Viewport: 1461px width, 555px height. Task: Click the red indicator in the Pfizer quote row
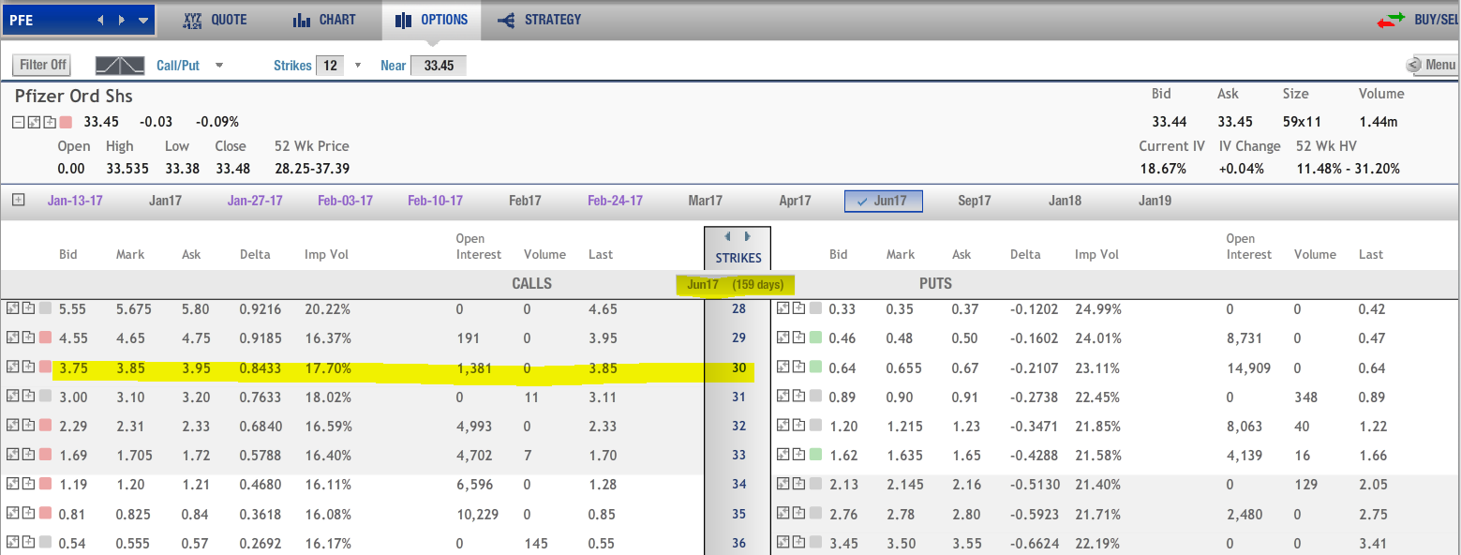66,122
